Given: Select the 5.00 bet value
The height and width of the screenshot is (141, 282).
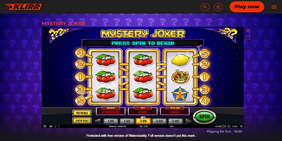Looking at the screenshot, I should point(176,121).
